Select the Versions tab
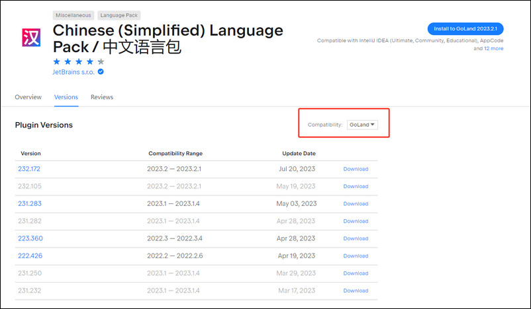 (66, 97)
